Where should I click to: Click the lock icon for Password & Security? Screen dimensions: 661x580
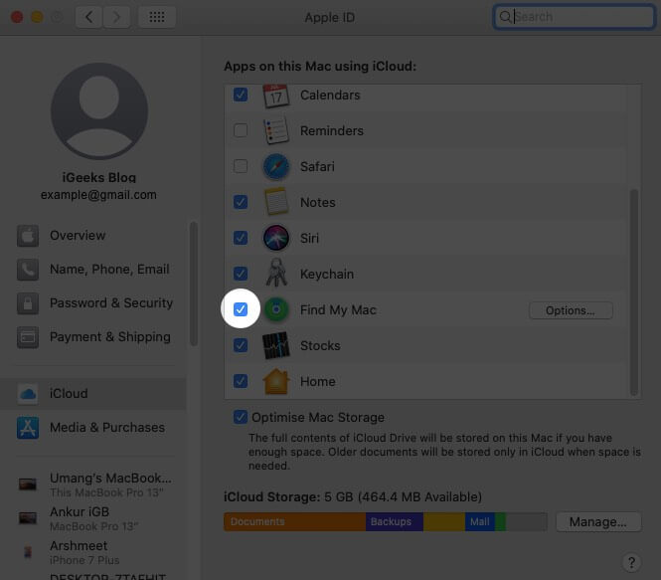28,303
